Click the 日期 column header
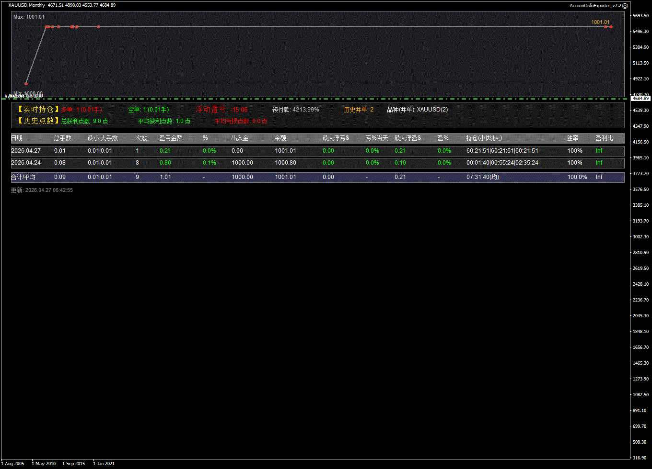652x469 pixels. click(17, 138)
